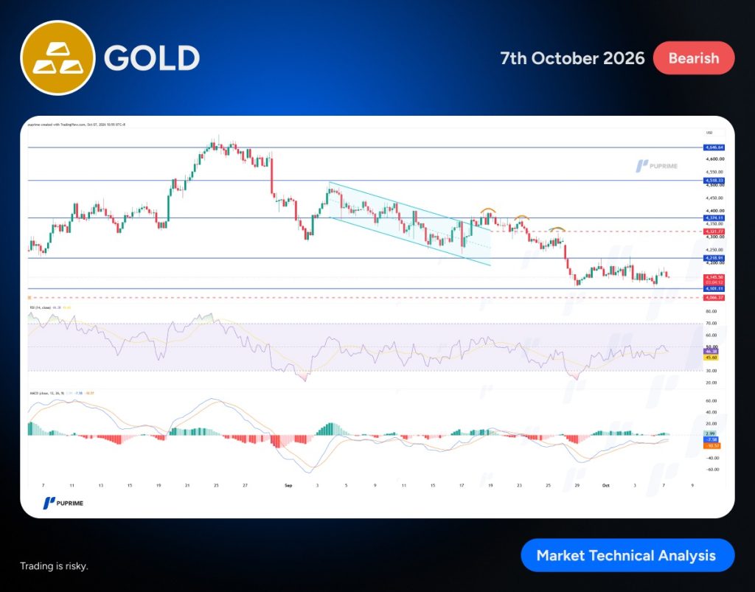Click the 4,250.00 price axis tick

[714, 250]
